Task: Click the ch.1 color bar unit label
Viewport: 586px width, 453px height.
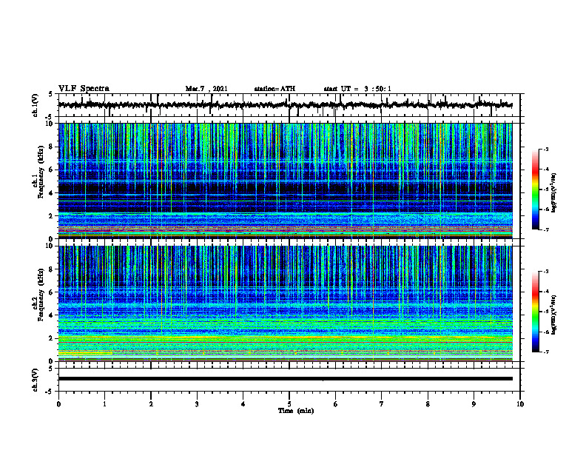Action: click(x=554, y=193)
